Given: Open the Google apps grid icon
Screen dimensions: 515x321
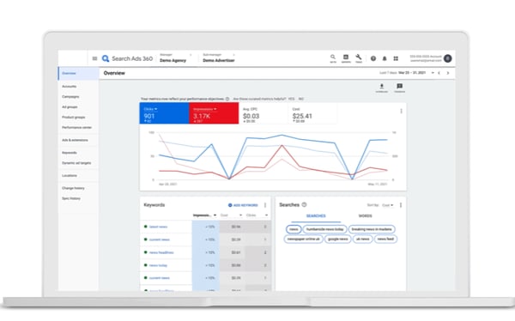Looking at the screenshot, I should [x=396, y=58].
